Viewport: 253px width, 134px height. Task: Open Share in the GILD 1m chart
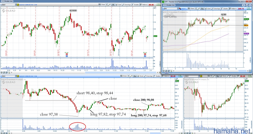tap(124, 76)
